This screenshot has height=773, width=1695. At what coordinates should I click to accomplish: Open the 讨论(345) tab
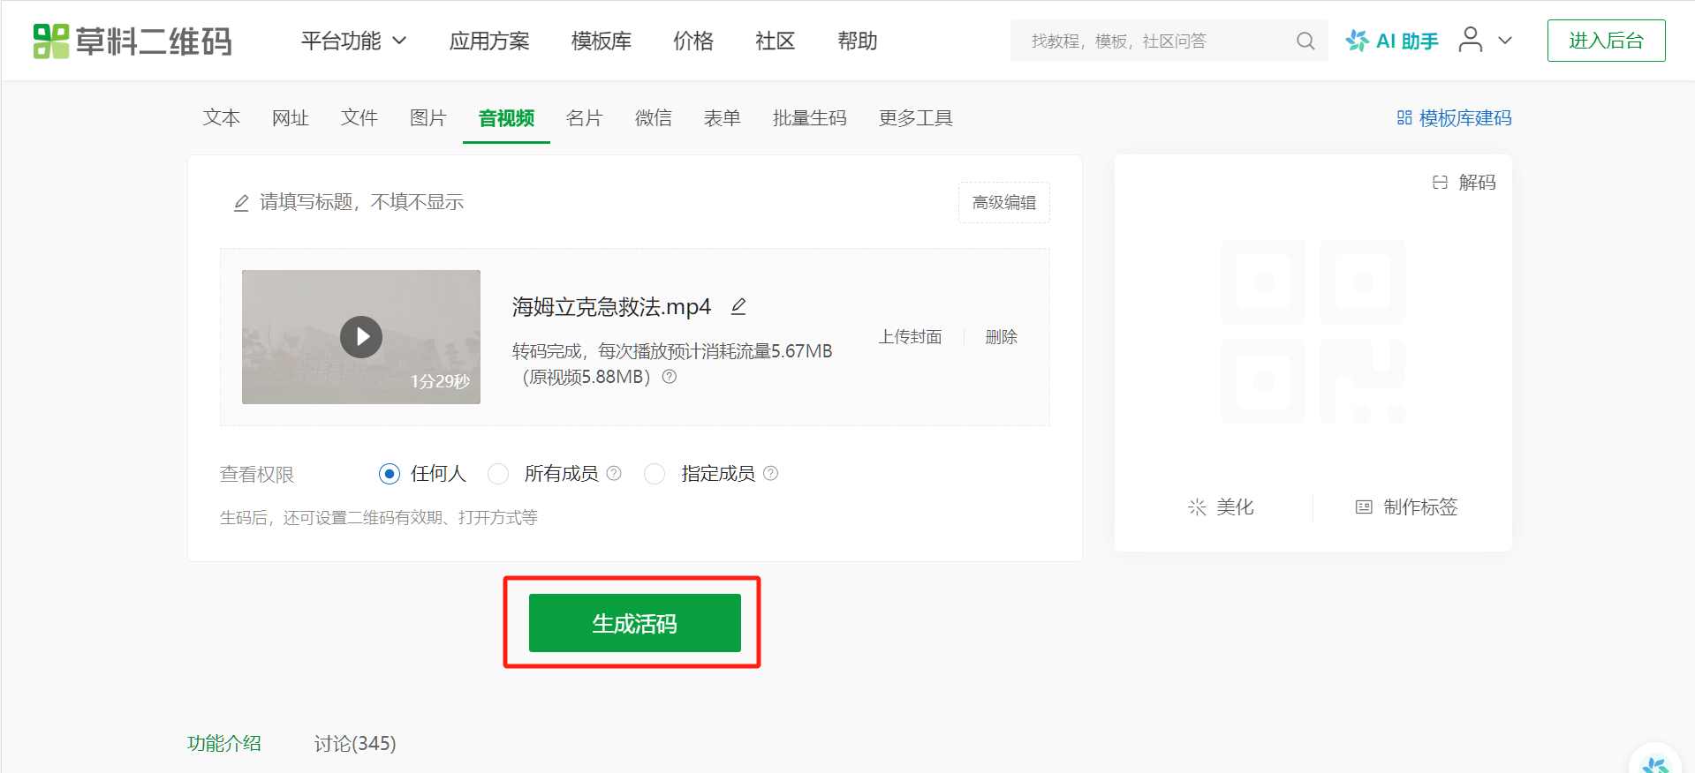coord(355,743)
